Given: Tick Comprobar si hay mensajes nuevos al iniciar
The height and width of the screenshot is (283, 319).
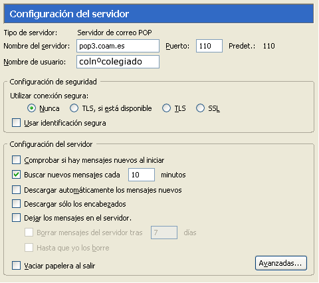Looking at the screenshot, I should click(16, 160).
